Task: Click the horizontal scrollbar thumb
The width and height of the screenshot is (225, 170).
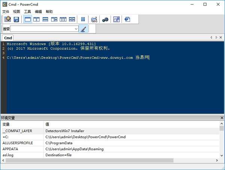Action: point(89,160)
